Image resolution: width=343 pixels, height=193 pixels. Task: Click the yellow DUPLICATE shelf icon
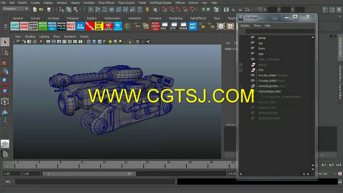99,26
